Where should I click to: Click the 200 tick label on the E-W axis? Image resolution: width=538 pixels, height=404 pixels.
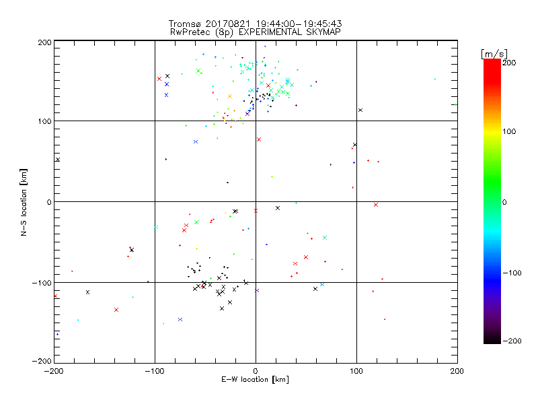pyautogui.click(x=457, y=371)
